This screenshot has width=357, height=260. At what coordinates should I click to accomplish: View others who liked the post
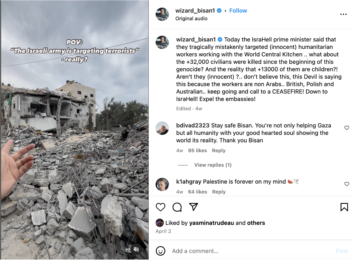pos(256,223)
